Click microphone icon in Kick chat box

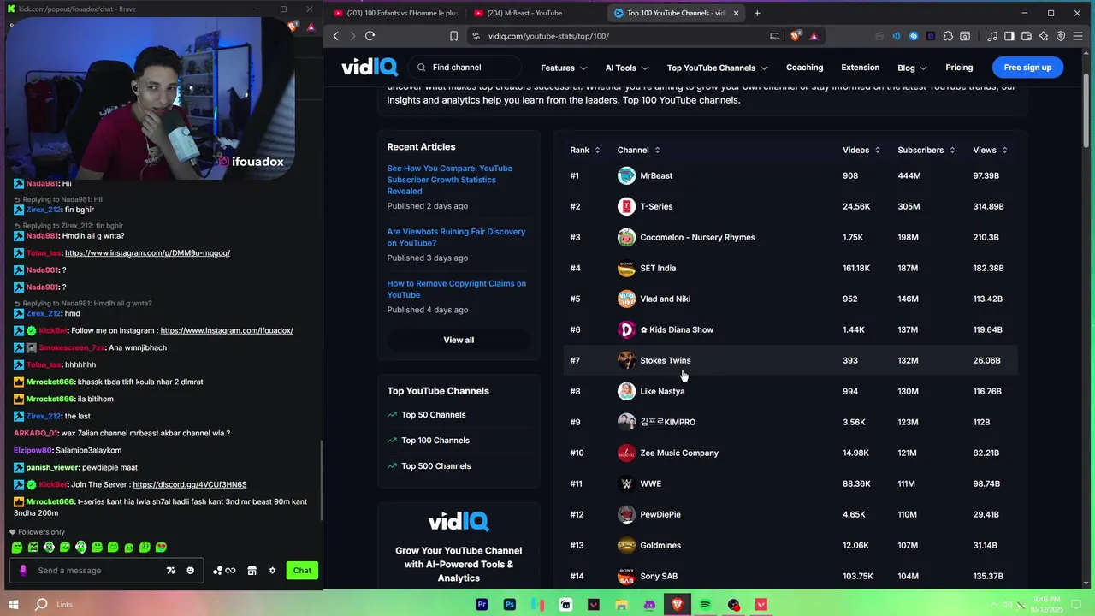[23, 571]
